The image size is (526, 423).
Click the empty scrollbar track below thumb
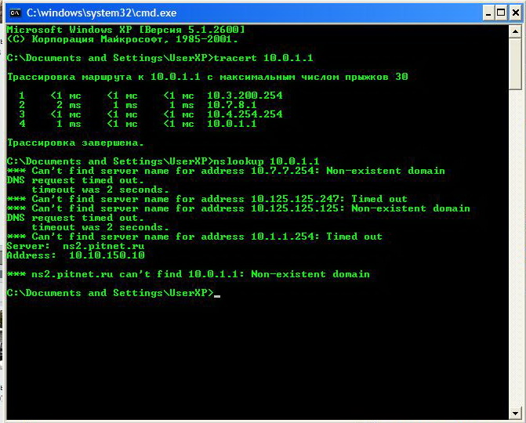[x=515, y=251]
